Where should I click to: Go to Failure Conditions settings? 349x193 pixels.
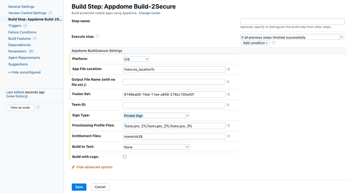click(22, 32)
